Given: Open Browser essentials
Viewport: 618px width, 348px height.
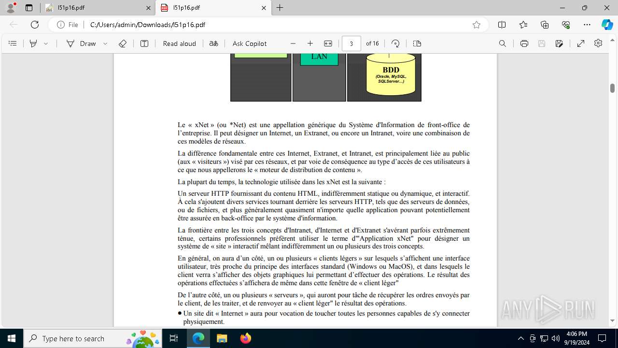Looking at the screenshot, I should pyautogui.click(x=566, y=25).
